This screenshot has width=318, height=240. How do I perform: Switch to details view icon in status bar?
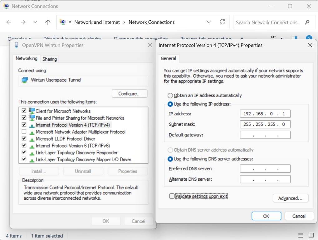pyautogui.click(x=301, y=235)
